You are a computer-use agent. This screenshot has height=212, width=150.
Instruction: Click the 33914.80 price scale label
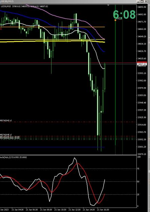pos(142,125)
